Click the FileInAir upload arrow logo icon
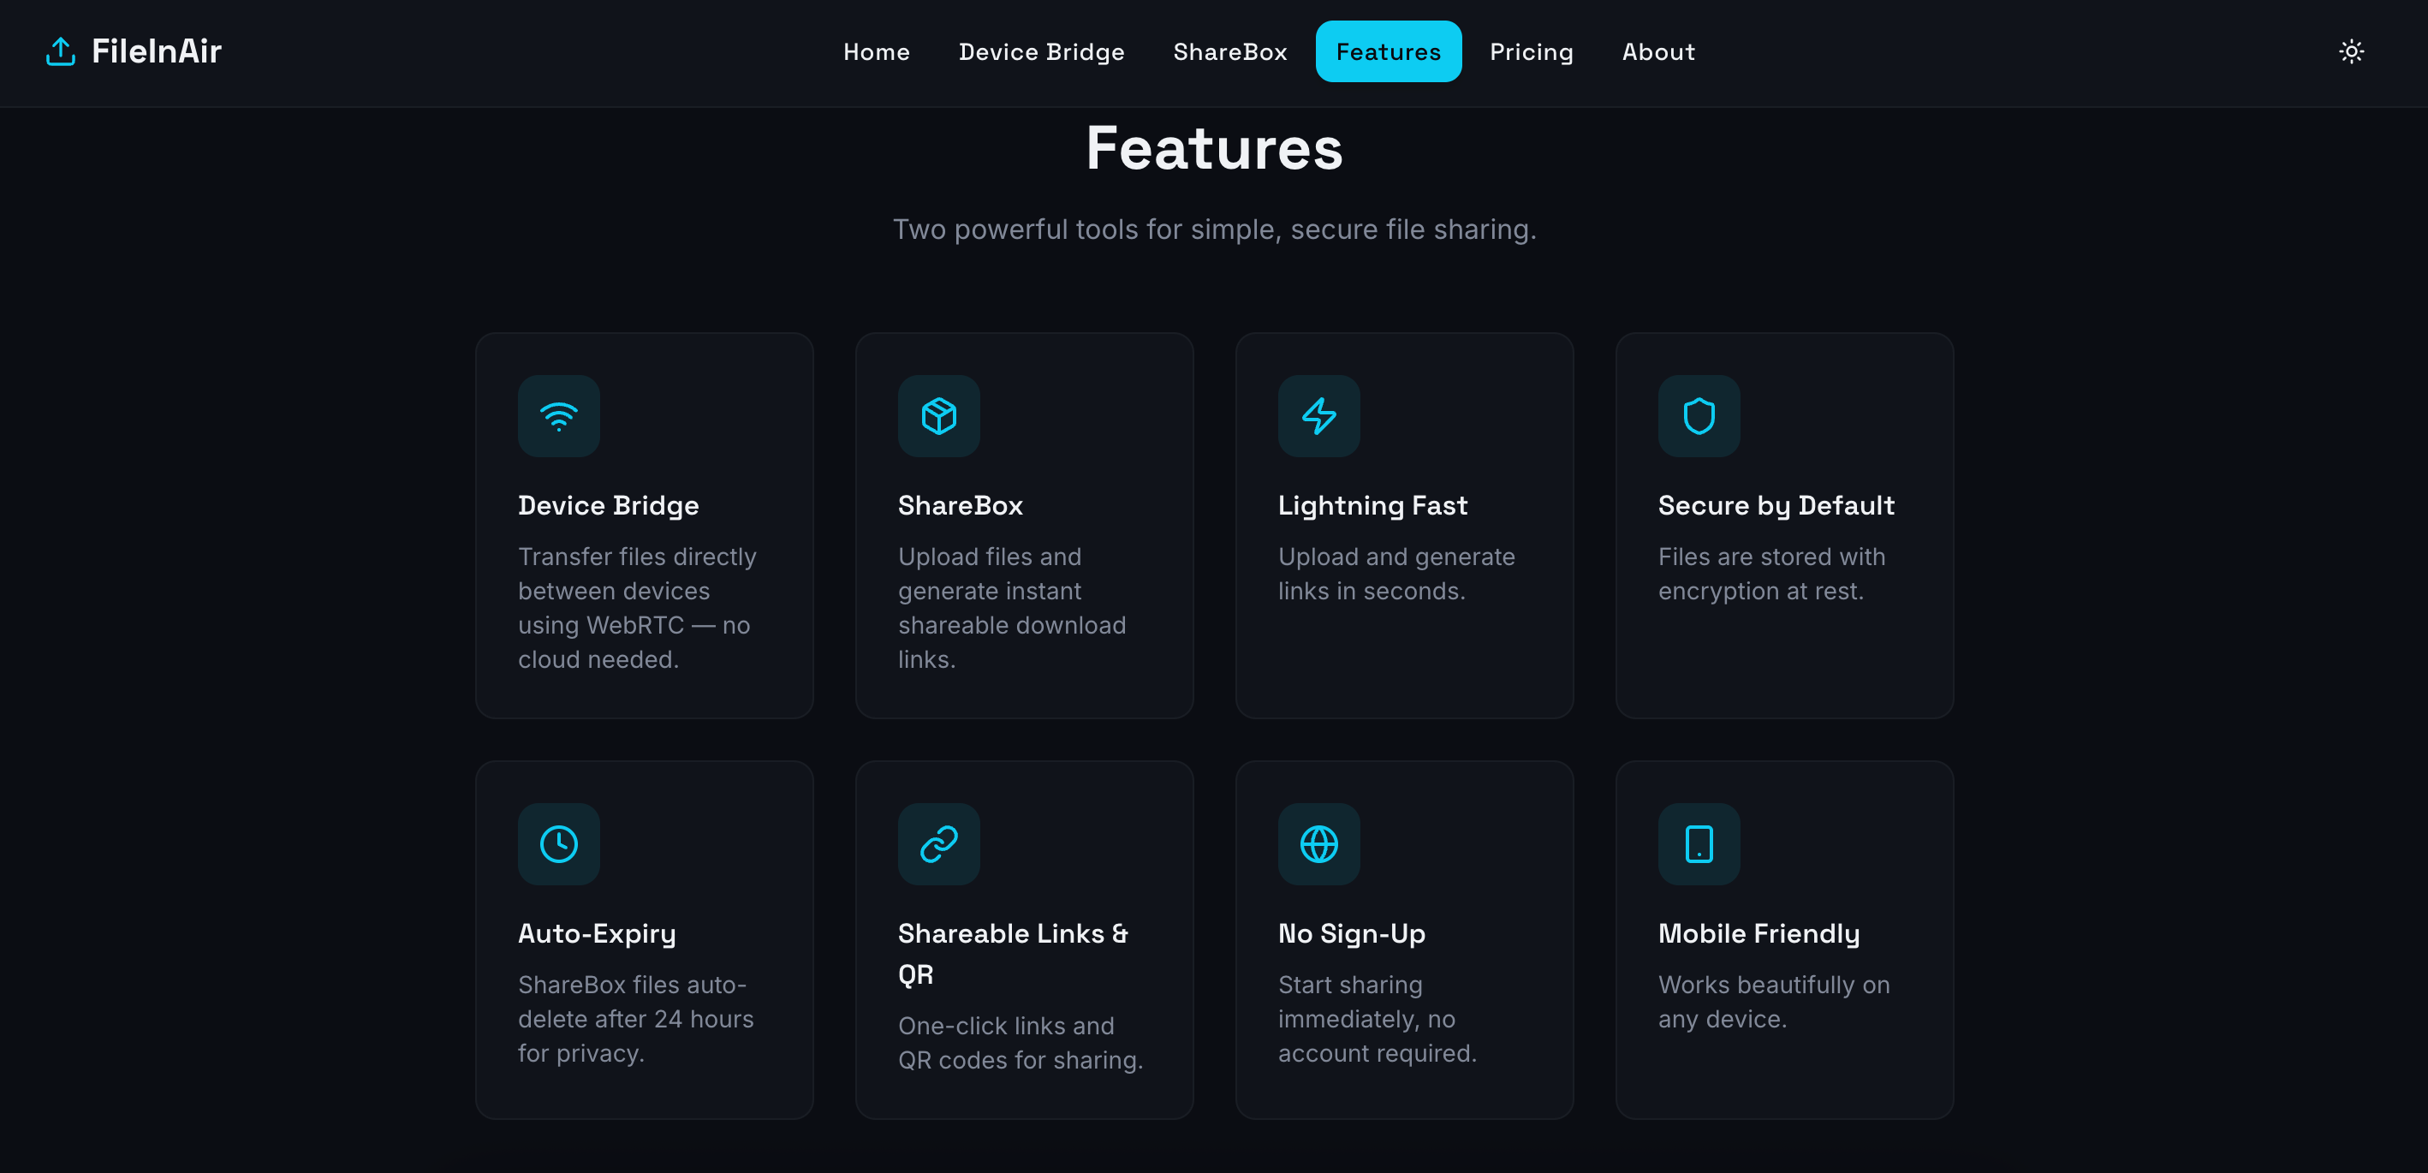The width and height of the screenshot is (2428, 1173). click(x=59, y=51)
